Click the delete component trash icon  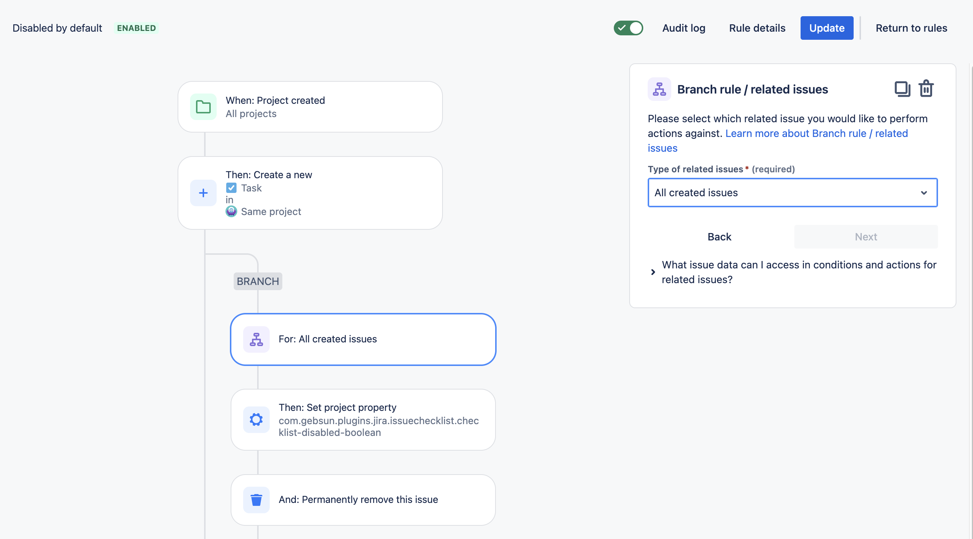click(x=926, y=89)
